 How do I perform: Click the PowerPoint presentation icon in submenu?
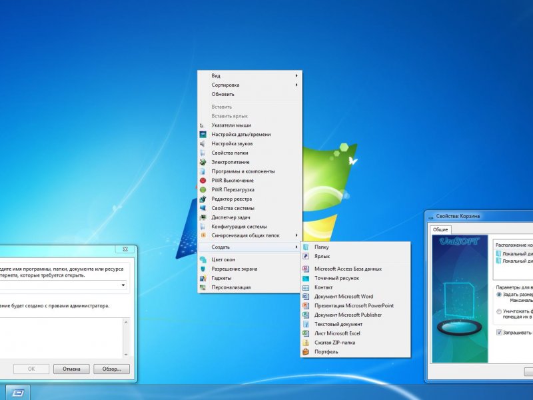tap(306, 306)
